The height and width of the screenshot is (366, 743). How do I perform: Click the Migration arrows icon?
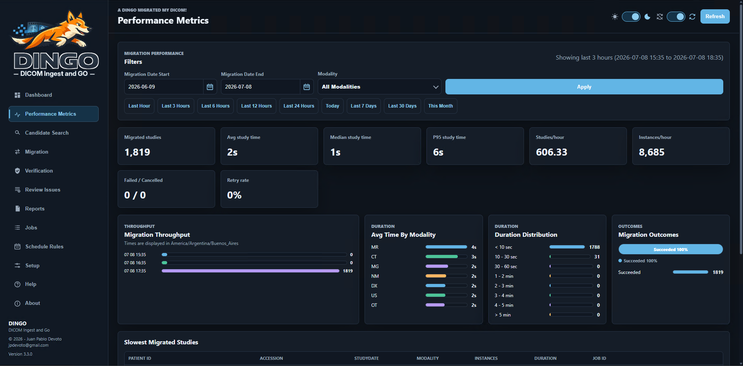coord(17,152)
